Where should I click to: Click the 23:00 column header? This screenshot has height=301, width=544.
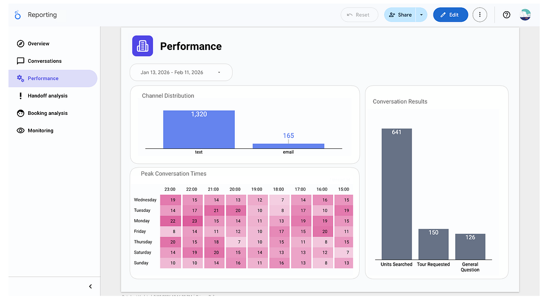(169, 189)
